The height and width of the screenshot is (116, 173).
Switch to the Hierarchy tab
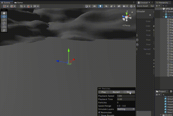coord(162,2)
